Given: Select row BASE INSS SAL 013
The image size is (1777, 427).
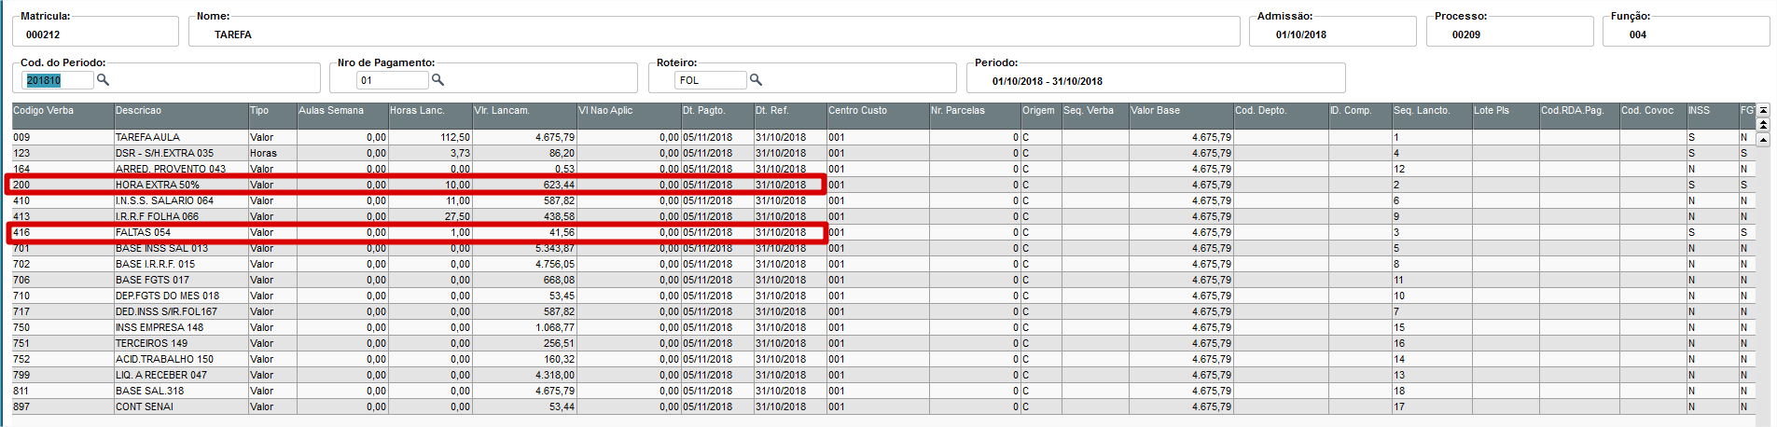Looking at the screenshot, I should pos(883,248).
